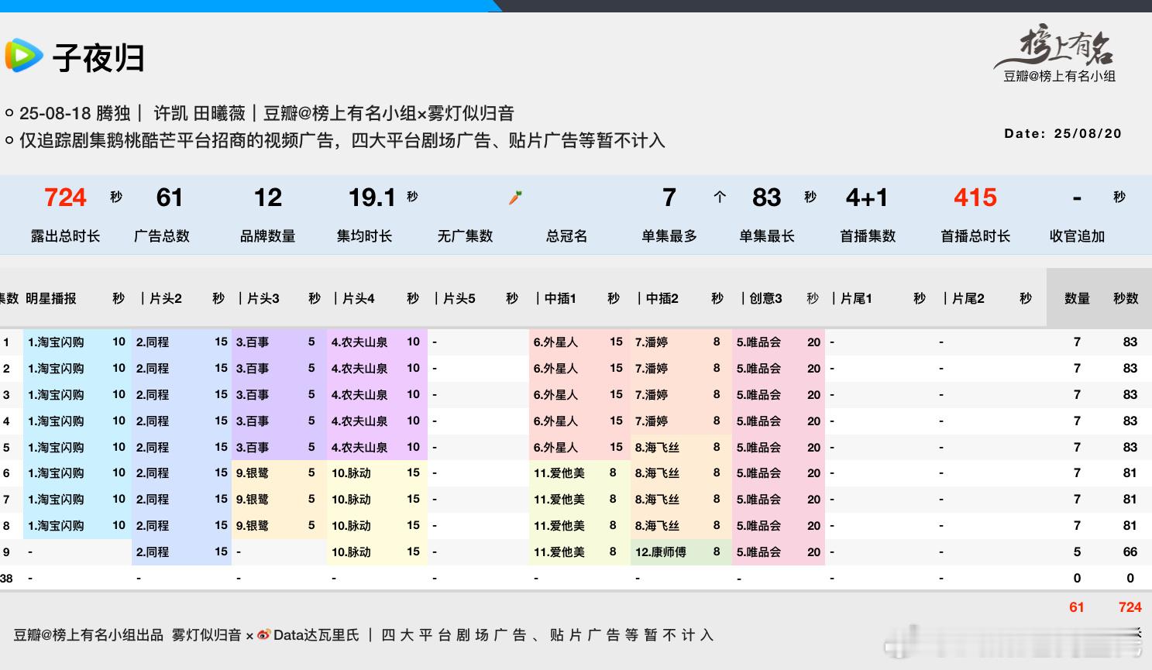Click 4.农夫山泉 in episode 4 row
Screen dimensions: 1152x670
[x=359, y=421]
